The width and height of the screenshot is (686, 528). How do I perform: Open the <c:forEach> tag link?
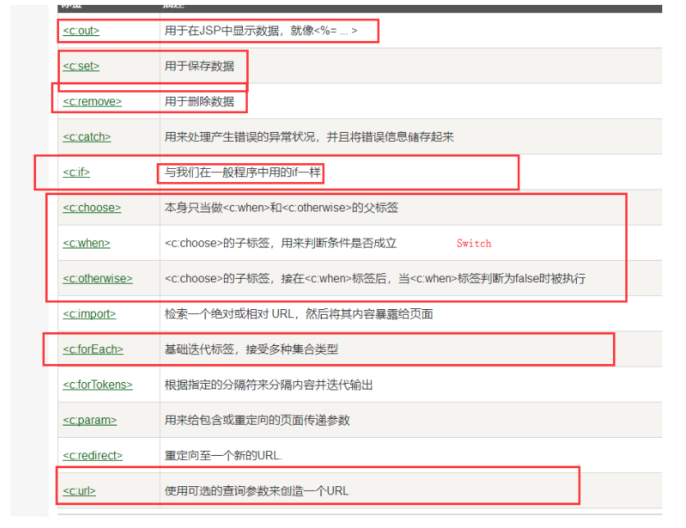[93, 349]
